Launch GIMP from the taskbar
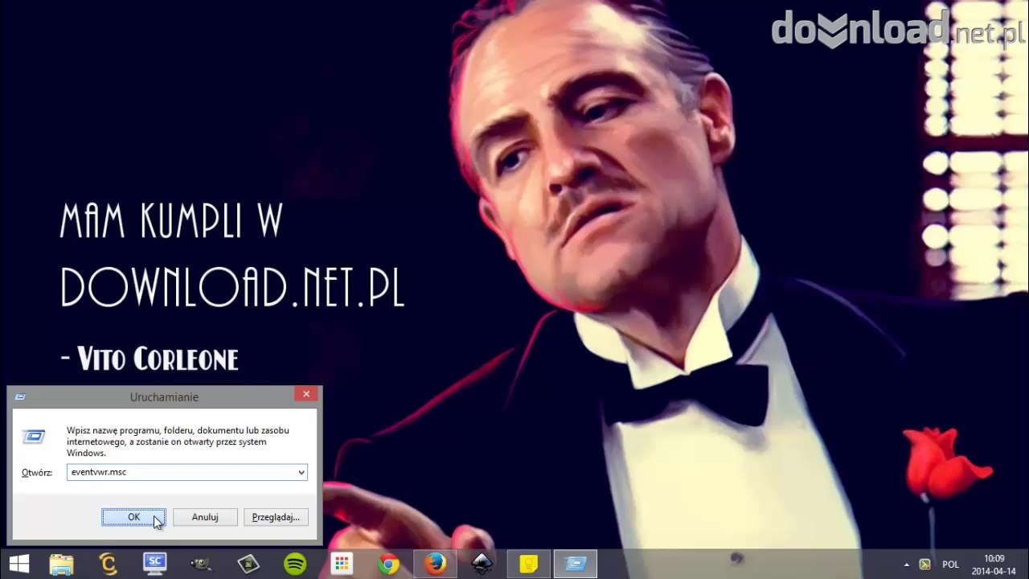Viewport: 1029px width, 579px height. point(201,564)
